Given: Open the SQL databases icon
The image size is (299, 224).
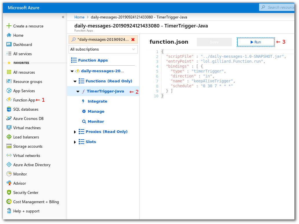Looking at the screenshot, I should point(9,109).
